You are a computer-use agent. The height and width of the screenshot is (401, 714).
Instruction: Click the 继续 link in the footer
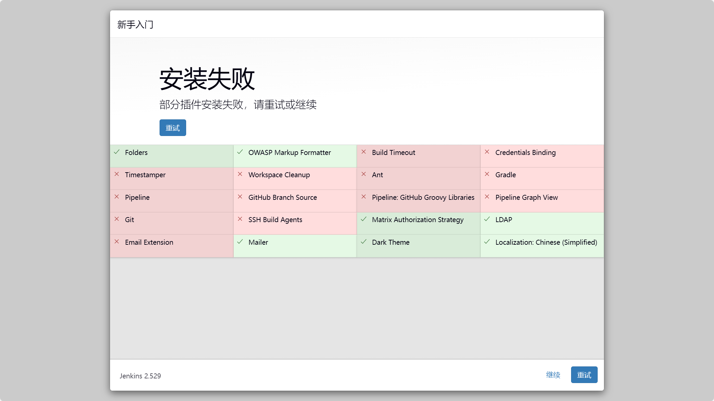click(x=553, y=375)
